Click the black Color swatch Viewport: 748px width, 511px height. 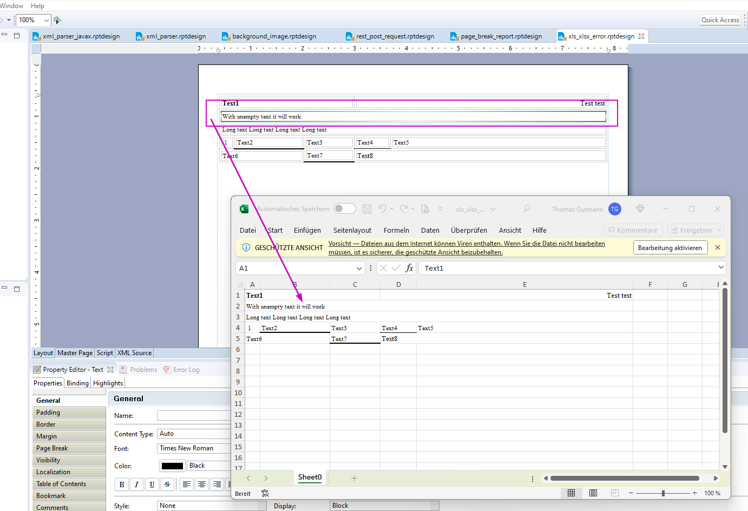(x=172, y=466)
